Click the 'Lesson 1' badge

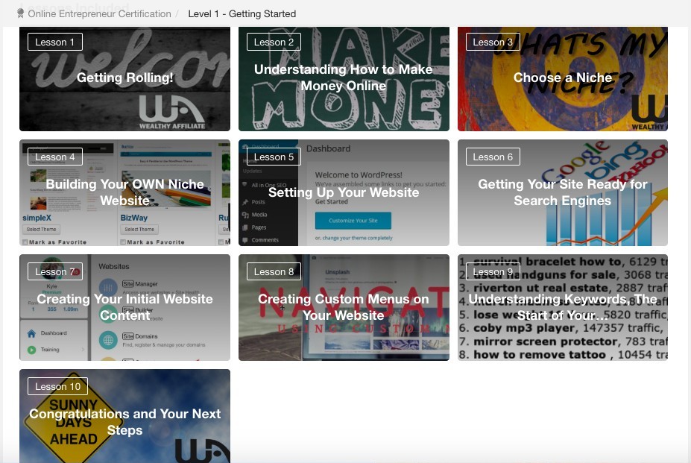coord(54,42)
